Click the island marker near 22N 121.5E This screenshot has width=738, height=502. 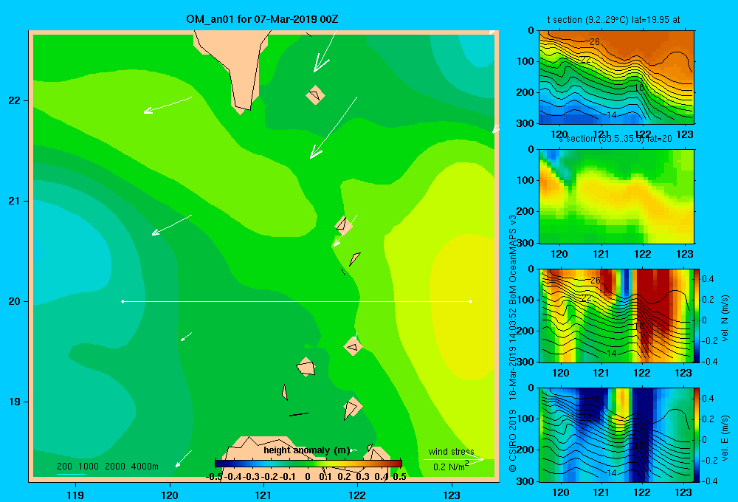(x=315, y=94)
